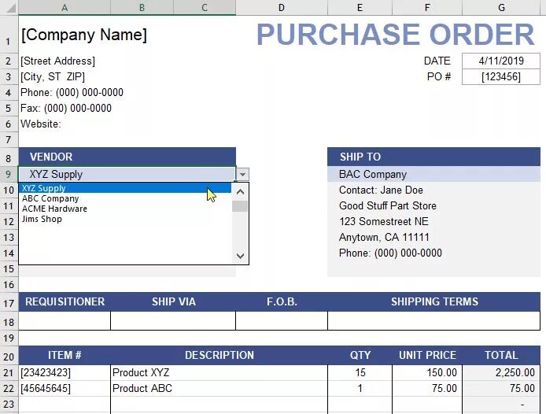Viewport: 546px width, 414px height.
Task: Select row 21 header
Action: point(9,372)
